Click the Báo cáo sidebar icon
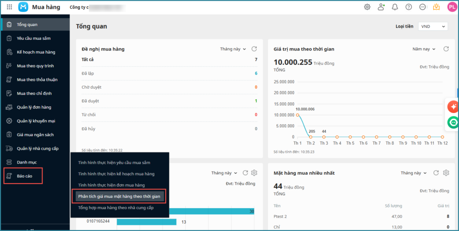The width and height of the screenshot is (459, 231). point(9,176)
